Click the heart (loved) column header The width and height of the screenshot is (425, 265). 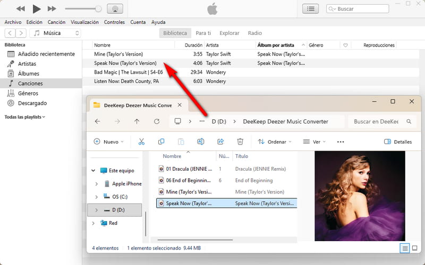tap(345, 45)
